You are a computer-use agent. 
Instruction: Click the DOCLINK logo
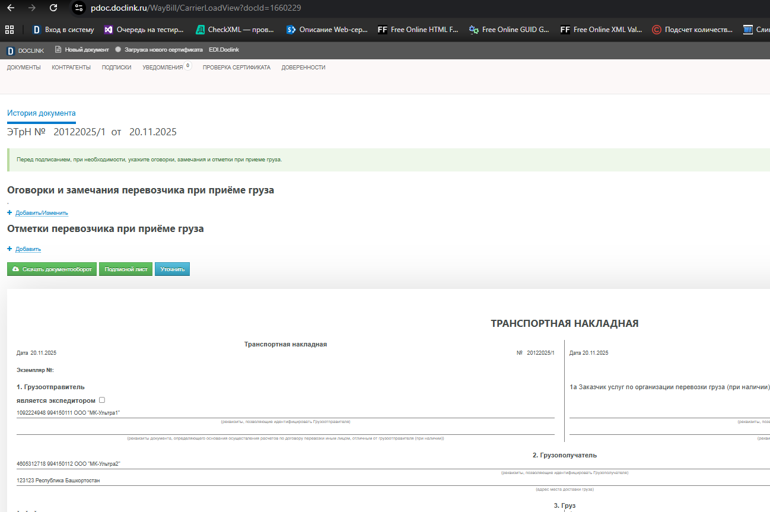click(x=26, y=50)
